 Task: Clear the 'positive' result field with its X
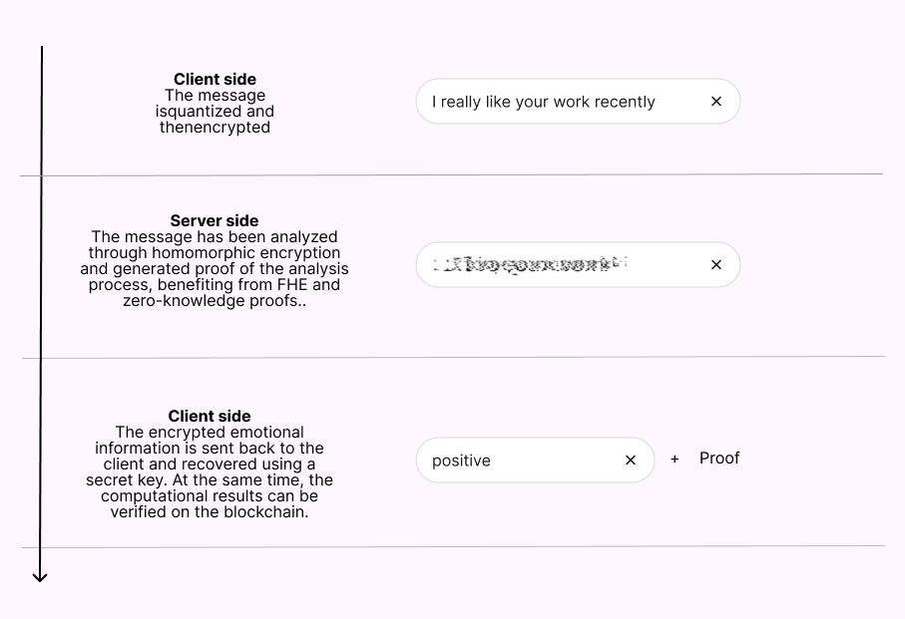point(631,461)
